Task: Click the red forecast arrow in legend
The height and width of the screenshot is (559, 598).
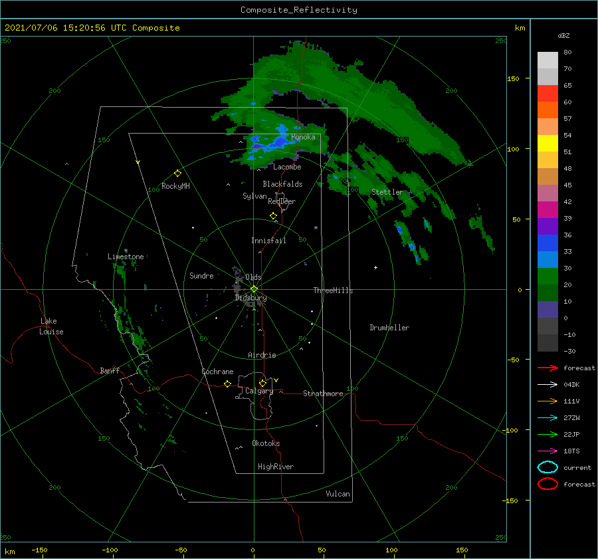Action: 548,368
